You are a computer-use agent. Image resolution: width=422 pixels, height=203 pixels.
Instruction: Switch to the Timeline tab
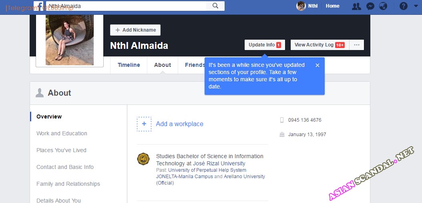click(x=129, y=65)
